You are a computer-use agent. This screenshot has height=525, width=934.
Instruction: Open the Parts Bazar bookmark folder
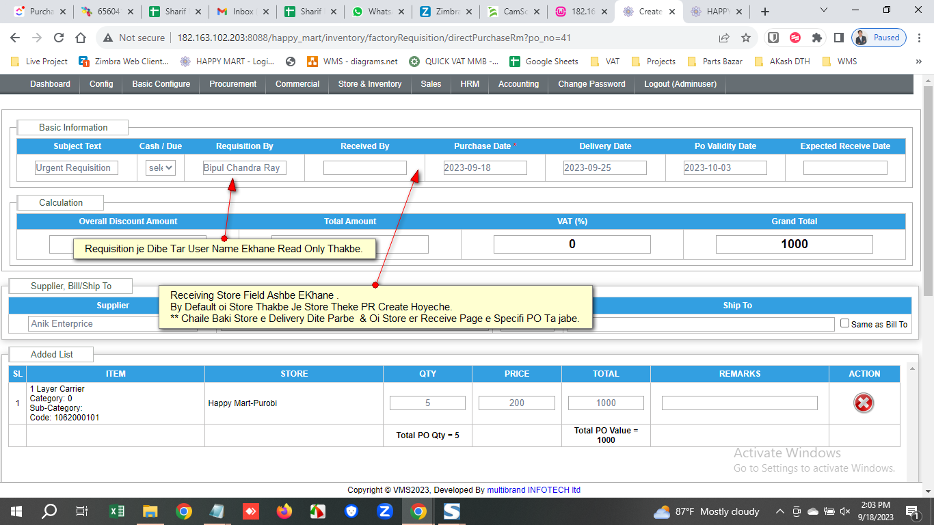coord(715,62)
